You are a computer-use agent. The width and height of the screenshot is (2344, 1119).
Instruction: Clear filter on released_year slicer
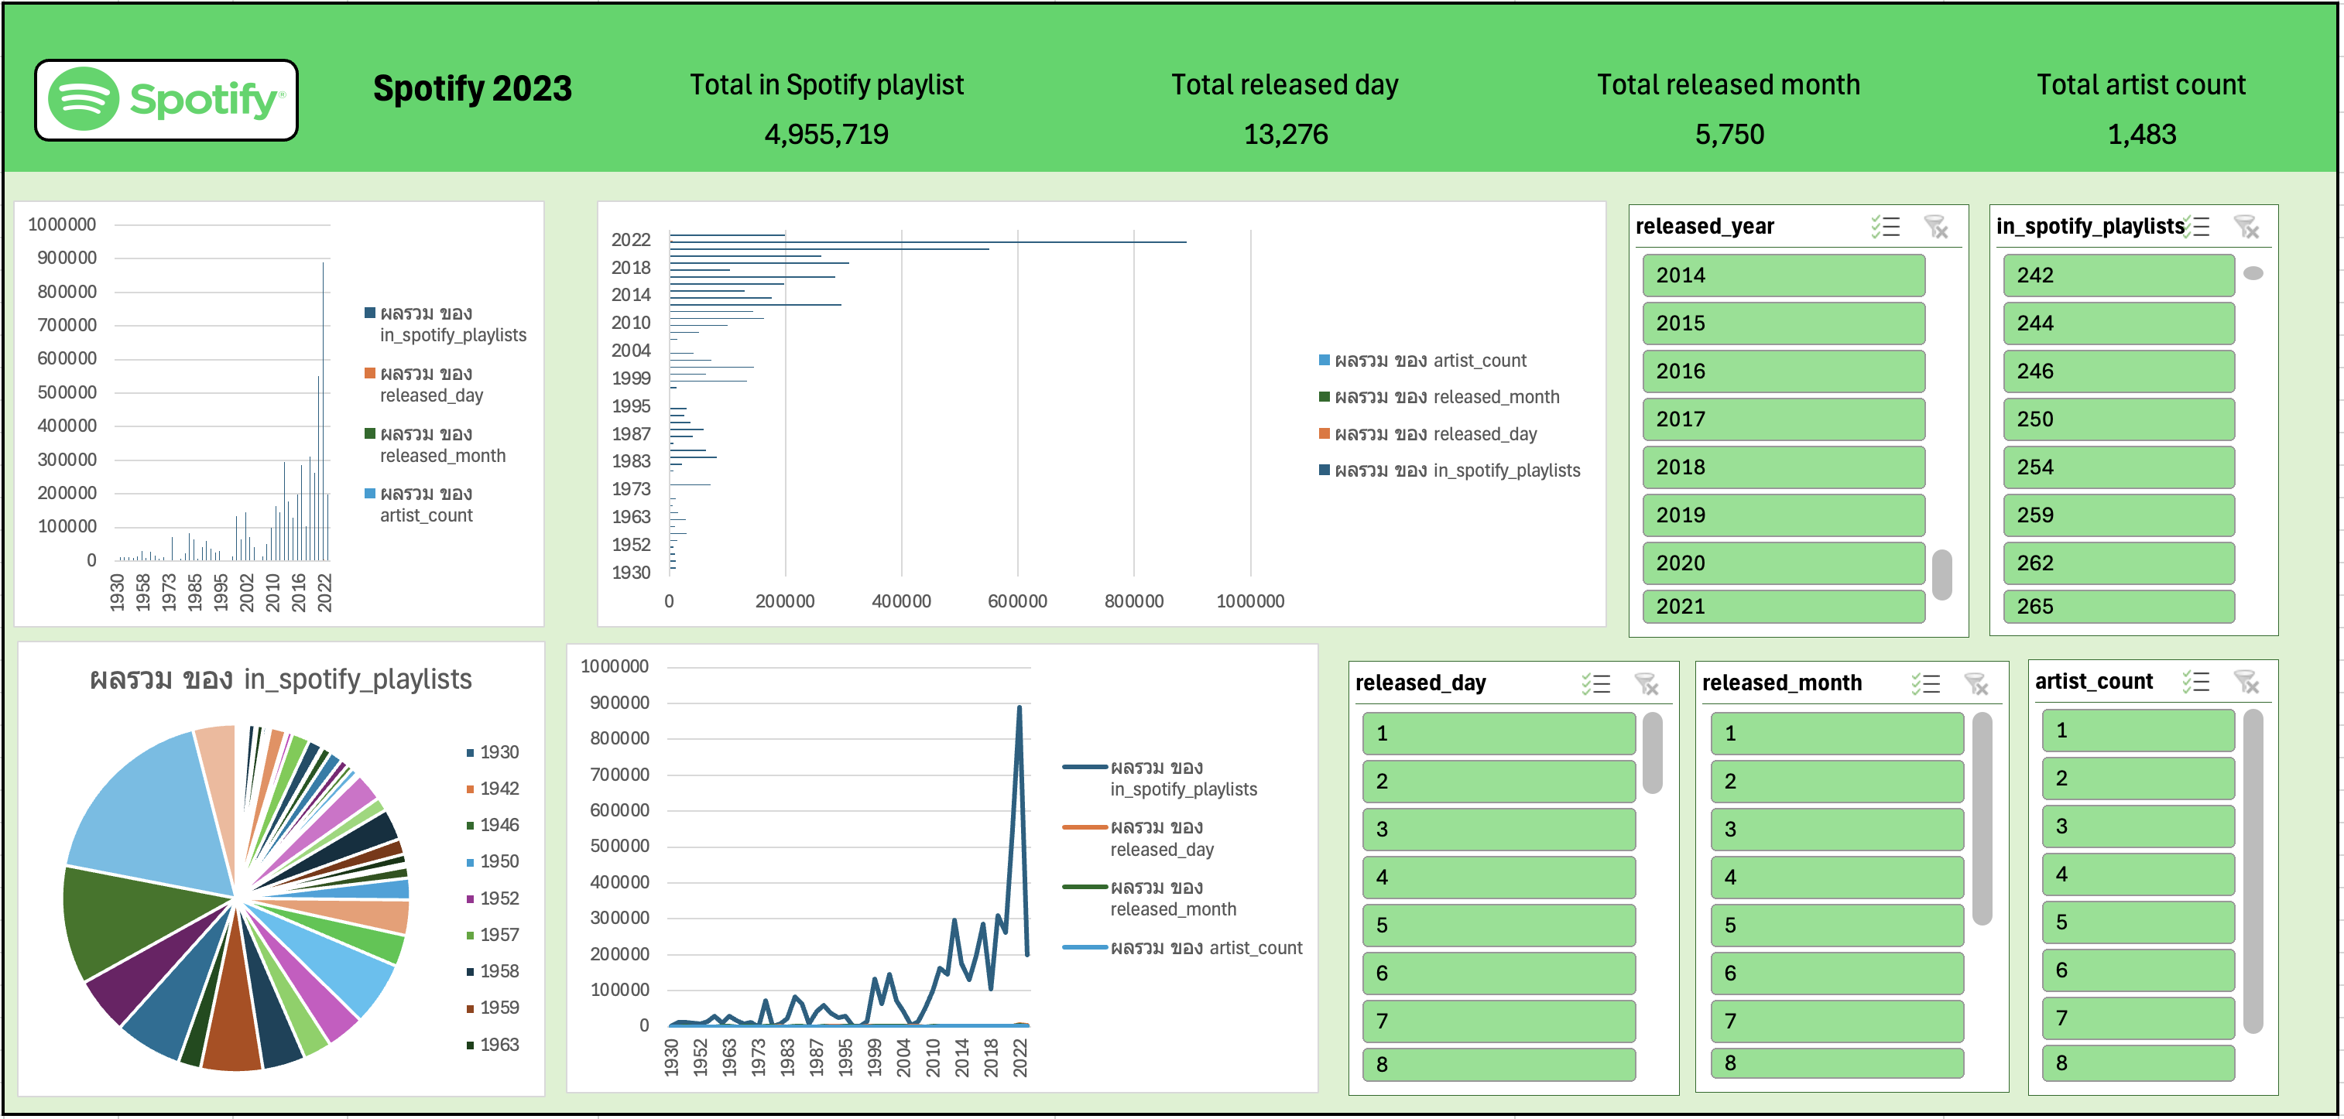pyautogui.click(x=1936, y=227)
